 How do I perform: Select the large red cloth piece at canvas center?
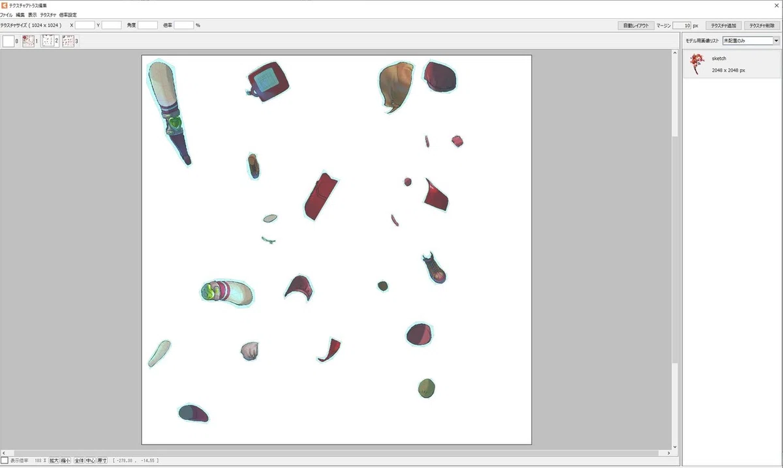pos(320,196)
